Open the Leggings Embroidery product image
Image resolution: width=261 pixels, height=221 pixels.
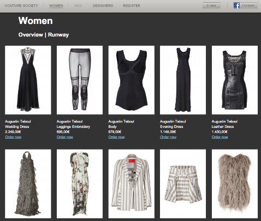[80, 80]
